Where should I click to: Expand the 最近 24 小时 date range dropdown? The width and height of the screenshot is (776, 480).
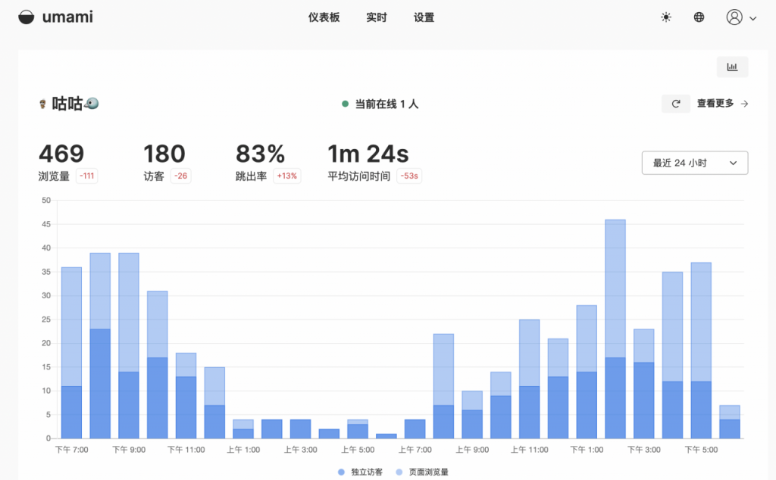click(x=694, y=163)
